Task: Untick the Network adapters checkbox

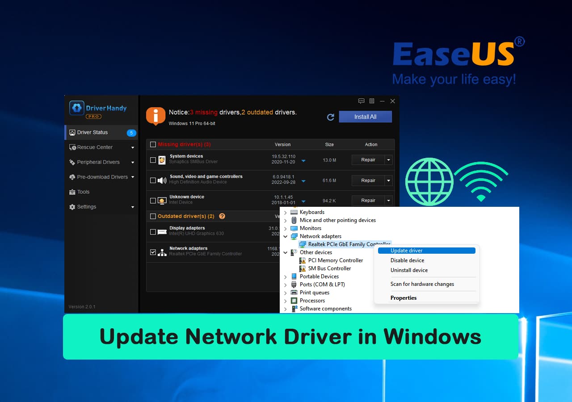Action: 153,252
